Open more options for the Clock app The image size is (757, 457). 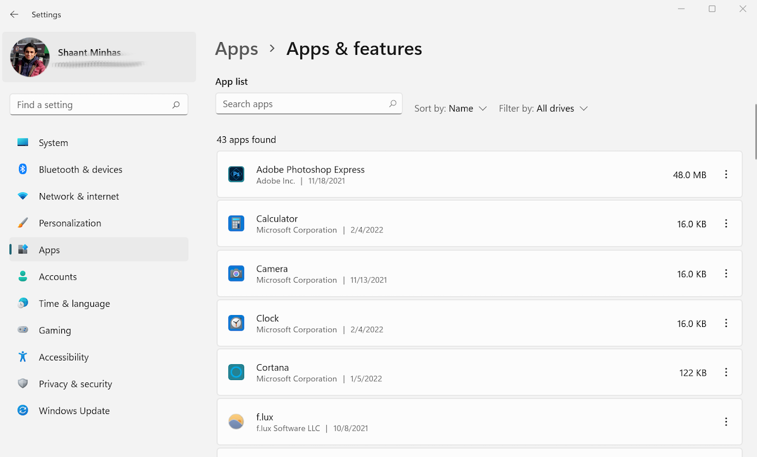click(726, 323)
